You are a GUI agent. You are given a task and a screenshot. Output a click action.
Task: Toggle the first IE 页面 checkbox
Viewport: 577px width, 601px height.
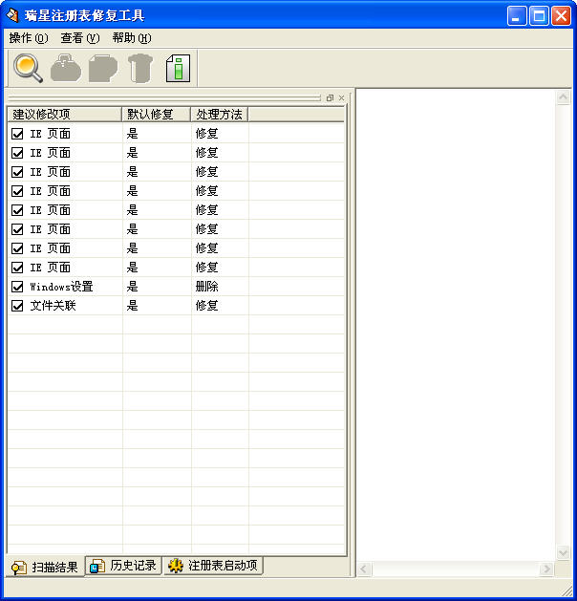click(x=17, y=134)
